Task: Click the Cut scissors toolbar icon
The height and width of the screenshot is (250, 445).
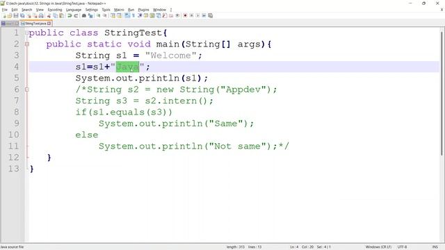Action: tap(49, 15)
